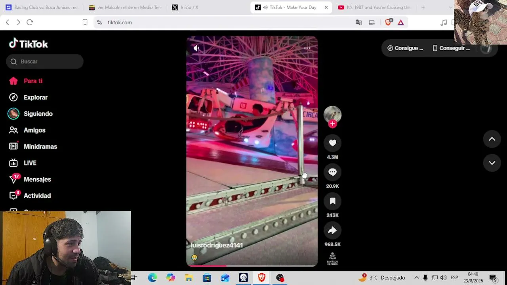Click the TikTok logo
507x285 pixels.
pos(29,44)
